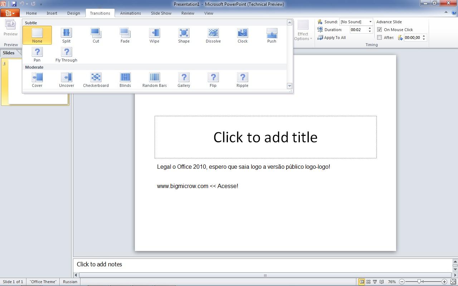Zoom in with the plus button
The height and width of the screenshot is (286, 458).
click(x=444, y=282)
